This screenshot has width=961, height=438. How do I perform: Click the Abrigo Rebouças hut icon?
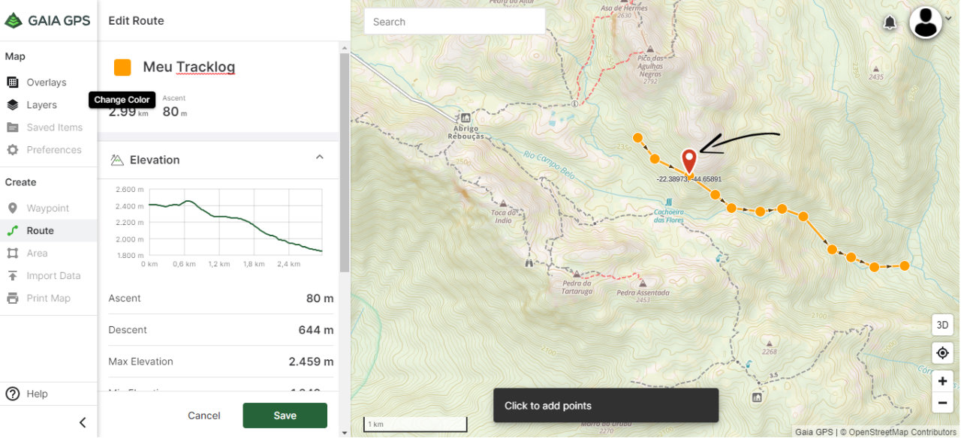click(x=465, y=118)
